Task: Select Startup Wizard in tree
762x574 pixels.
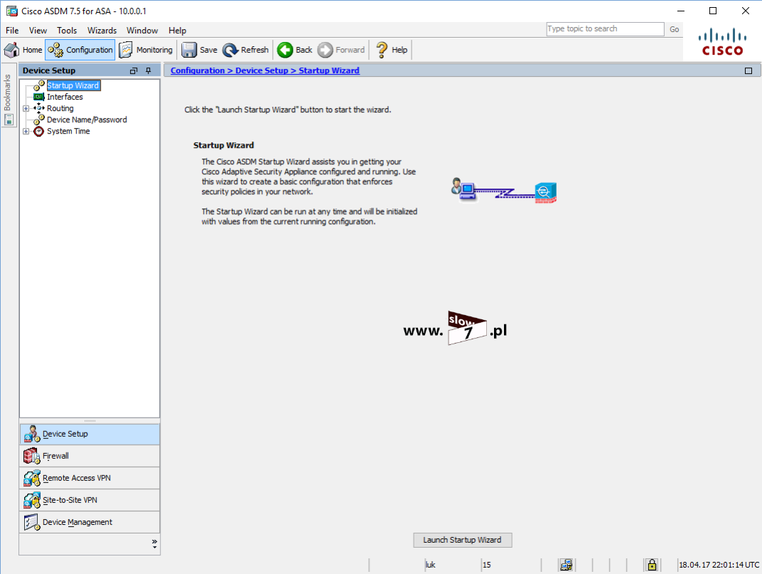Action: [73, 85]
